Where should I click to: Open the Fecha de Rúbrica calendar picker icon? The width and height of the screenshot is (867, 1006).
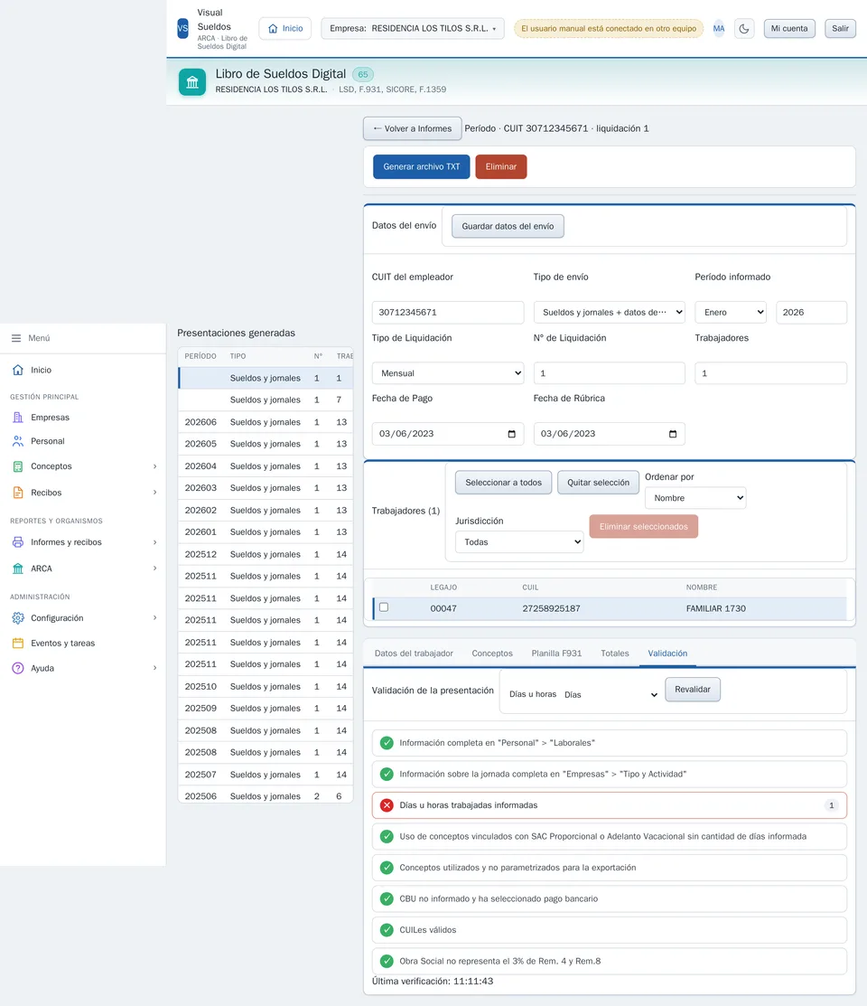click(x=673, y=434)
